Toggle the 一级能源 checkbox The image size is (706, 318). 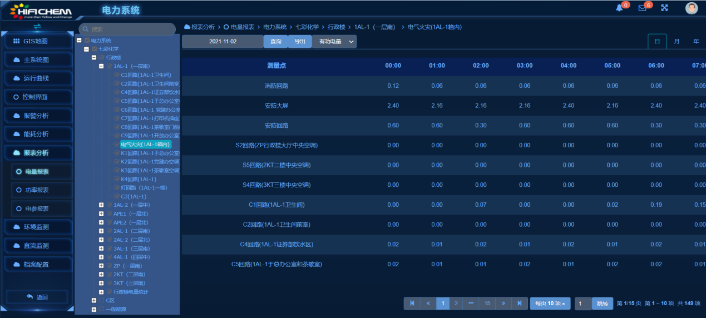[x=101, y=310]
